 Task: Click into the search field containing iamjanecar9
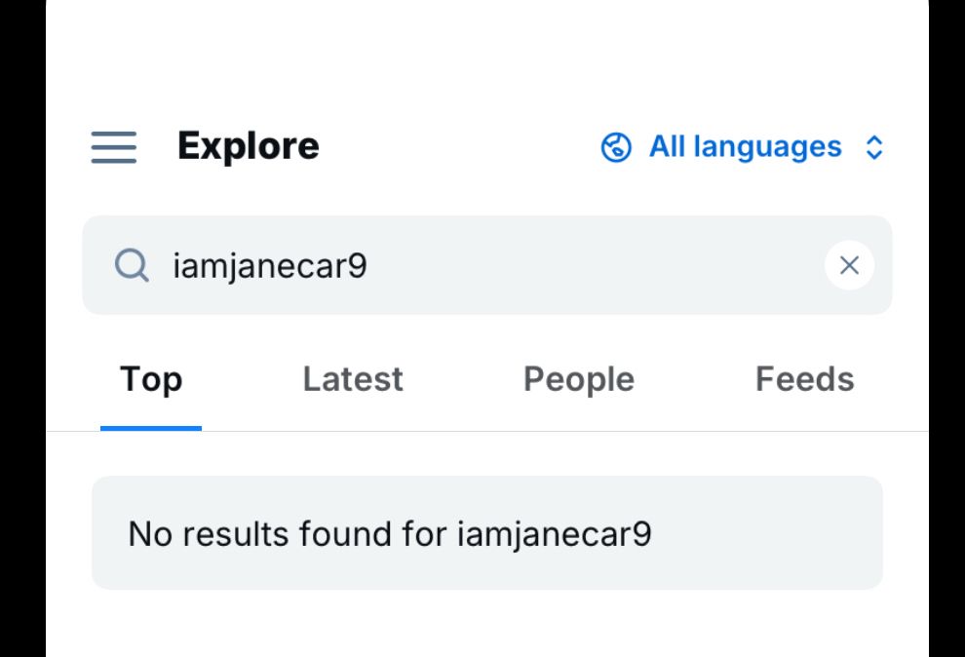(x=270, y=265)
